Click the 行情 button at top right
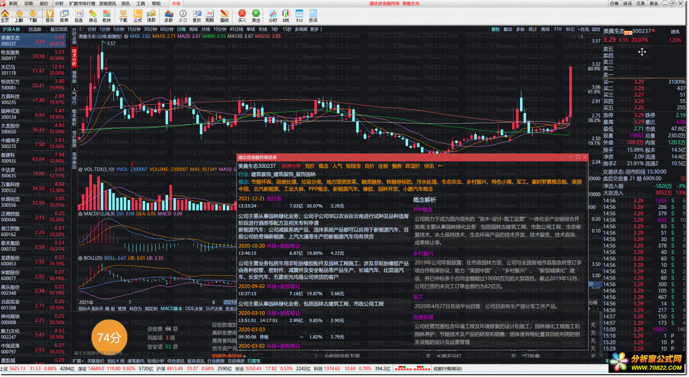 pos(614,3)
